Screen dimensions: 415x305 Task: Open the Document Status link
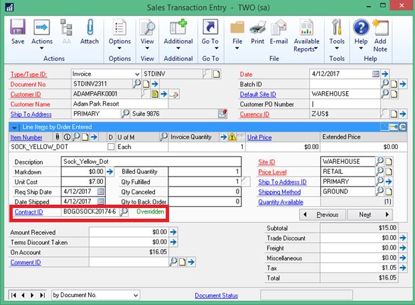pyautogui.click(x=217, y=296)
